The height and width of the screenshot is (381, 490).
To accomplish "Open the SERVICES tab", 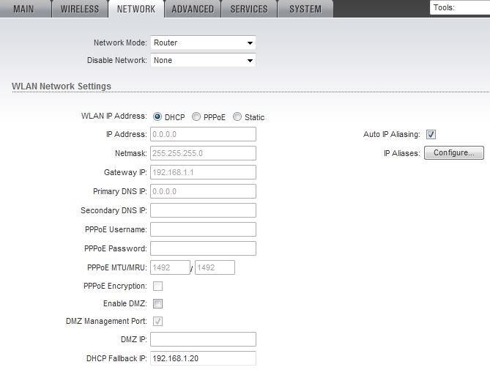I will click(249, 9).
